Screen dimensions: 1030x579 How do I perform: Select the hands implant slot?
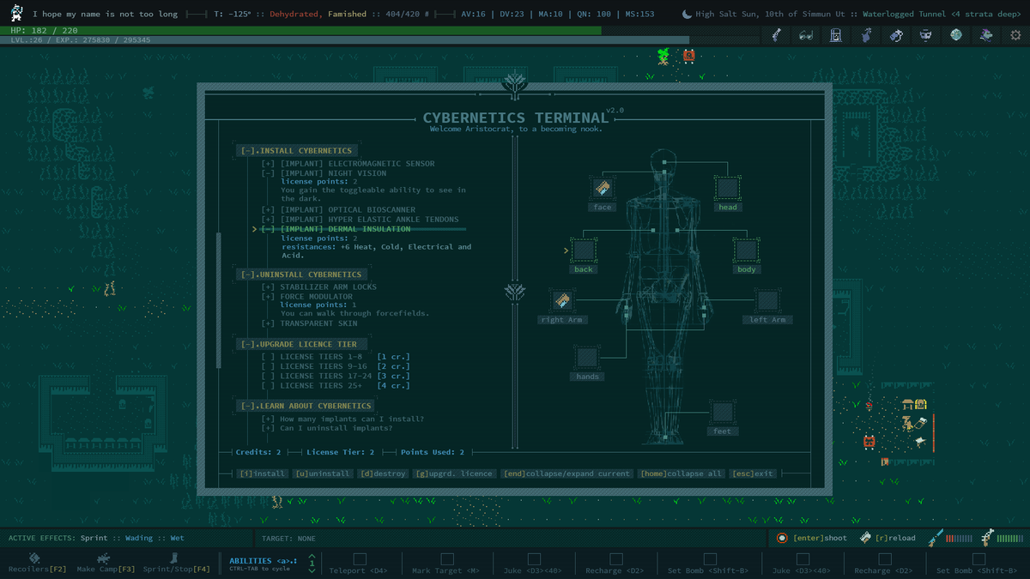[586, 358]
